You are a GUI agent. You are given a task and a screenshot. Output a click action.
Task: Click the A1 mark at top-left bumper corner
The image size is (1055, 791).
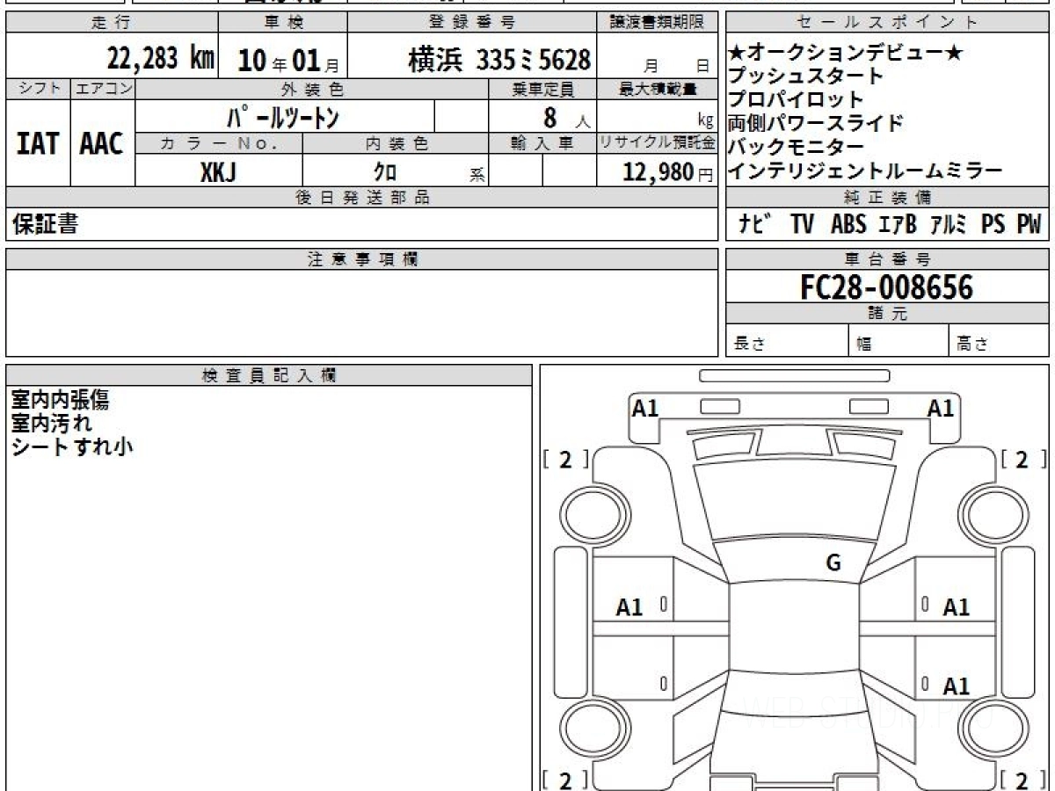click(645, 408)
